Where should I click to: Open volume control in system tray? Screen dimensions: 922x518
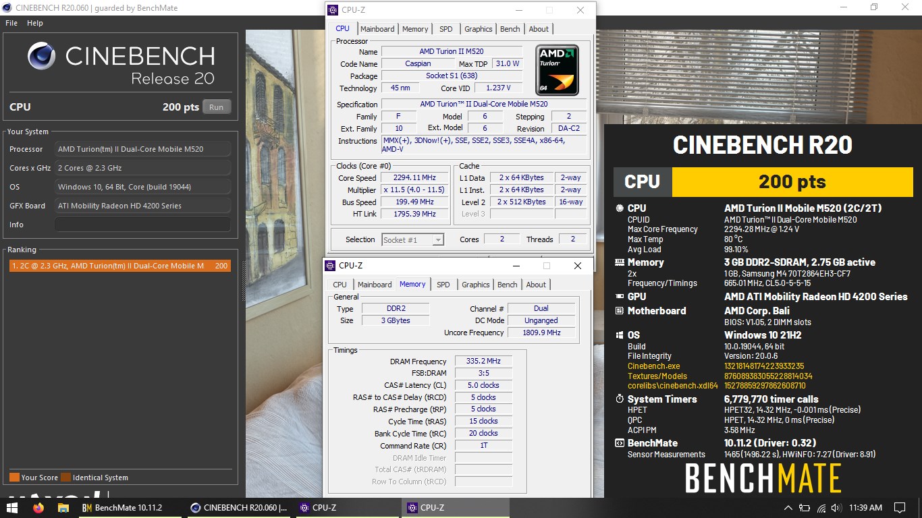coord(837,508)
